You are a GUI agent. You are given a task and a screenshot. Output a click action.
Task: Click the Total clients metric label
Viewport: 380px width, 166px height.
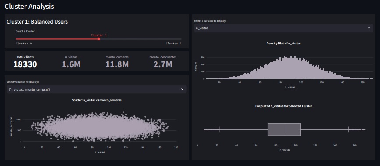(25, 57)
